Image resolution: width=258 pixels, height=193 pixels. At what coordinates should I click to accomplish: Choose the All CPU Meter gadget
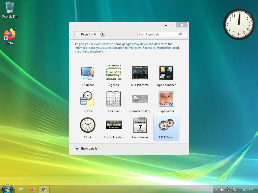pyautogui.click(x=140, y=73)
